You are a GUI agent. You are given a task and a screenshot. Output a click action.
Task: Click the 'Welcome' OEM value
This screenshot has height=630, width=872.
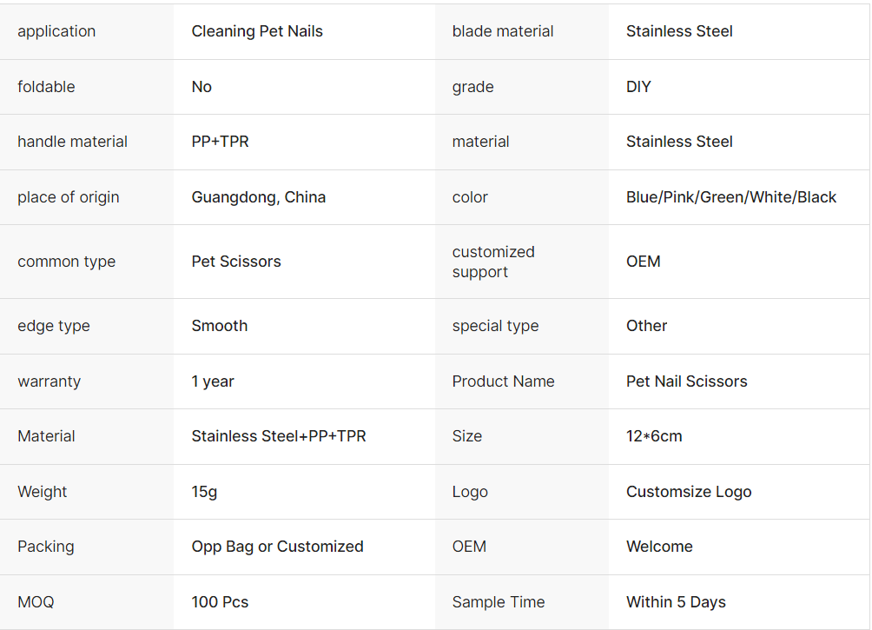point(659,547)
